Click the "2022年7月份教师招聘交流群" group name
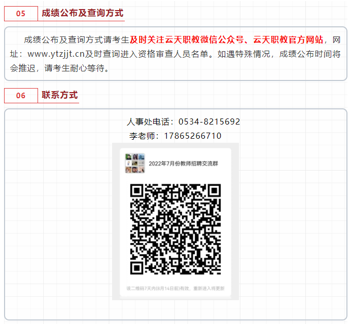 tap(183, 164)
